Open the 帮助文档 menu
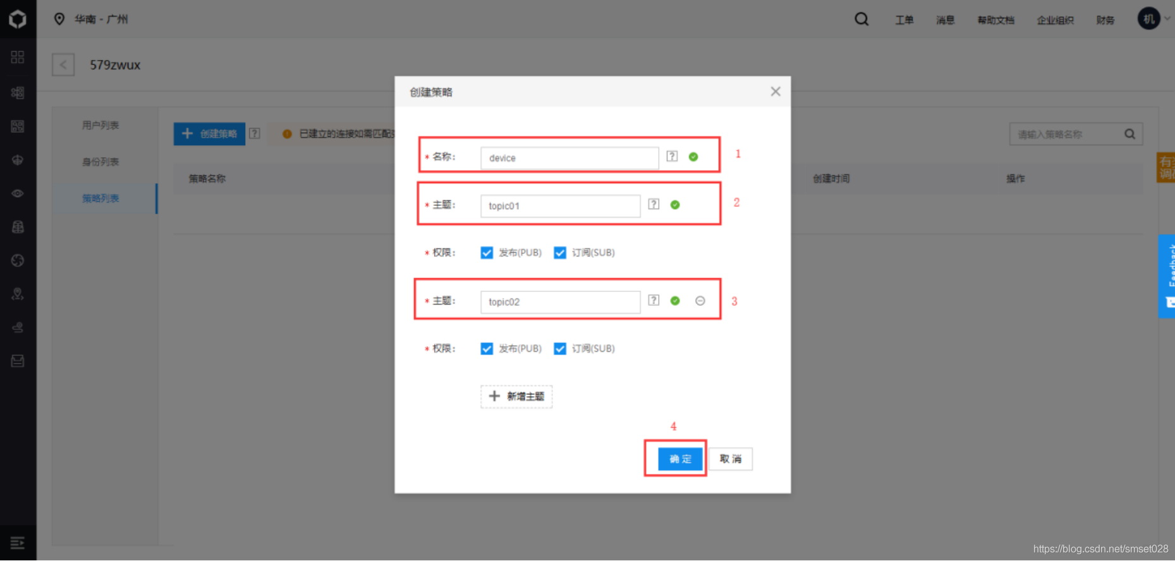Viewport: 1175px width, 561px height. click(995, 20)
